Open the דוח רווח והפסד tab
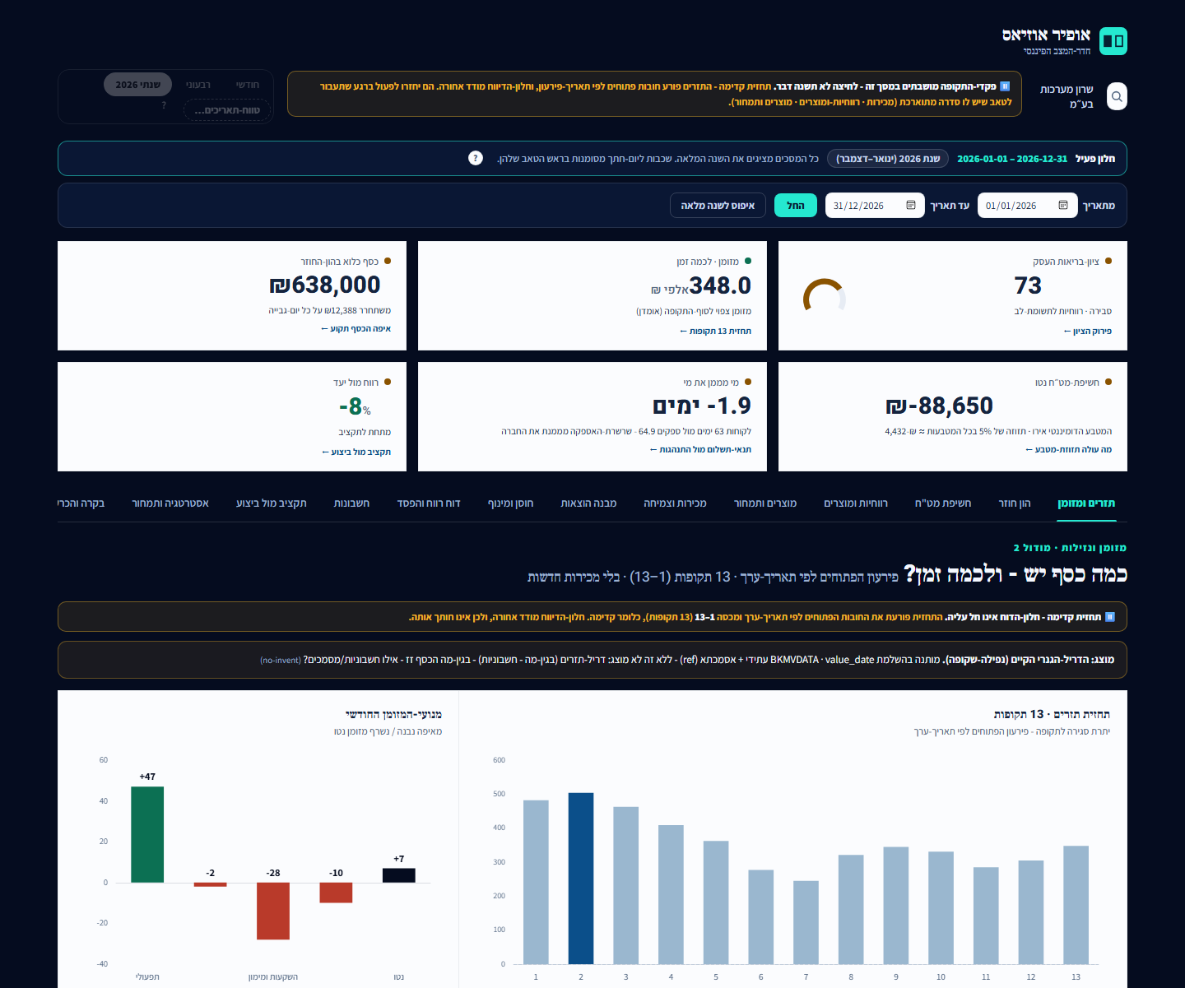Viewport: 1185px width, 988px height. [x=429, y=503]
